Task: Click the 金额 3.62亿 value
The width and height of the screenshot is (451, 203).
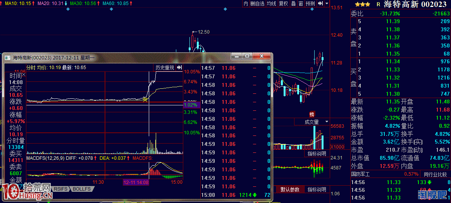Action: coord(391,141)
